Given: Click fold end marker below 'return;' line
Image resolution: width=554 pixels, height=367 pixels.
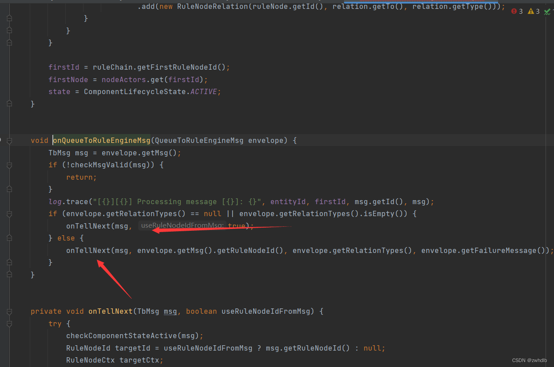Looking at the screenshot, I should click(9, 189).
